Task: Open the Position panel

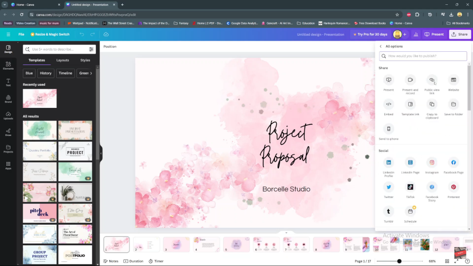Action: (110, 47)
